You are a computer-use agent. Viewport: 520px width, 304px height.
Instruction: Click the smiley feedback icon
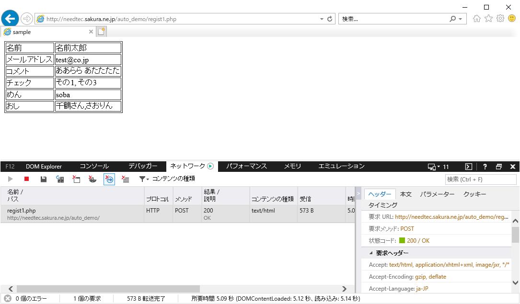click(512, 18)
